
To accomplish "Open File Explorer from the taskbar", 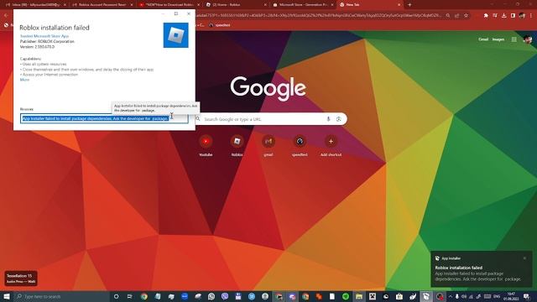I will (359, 296).
